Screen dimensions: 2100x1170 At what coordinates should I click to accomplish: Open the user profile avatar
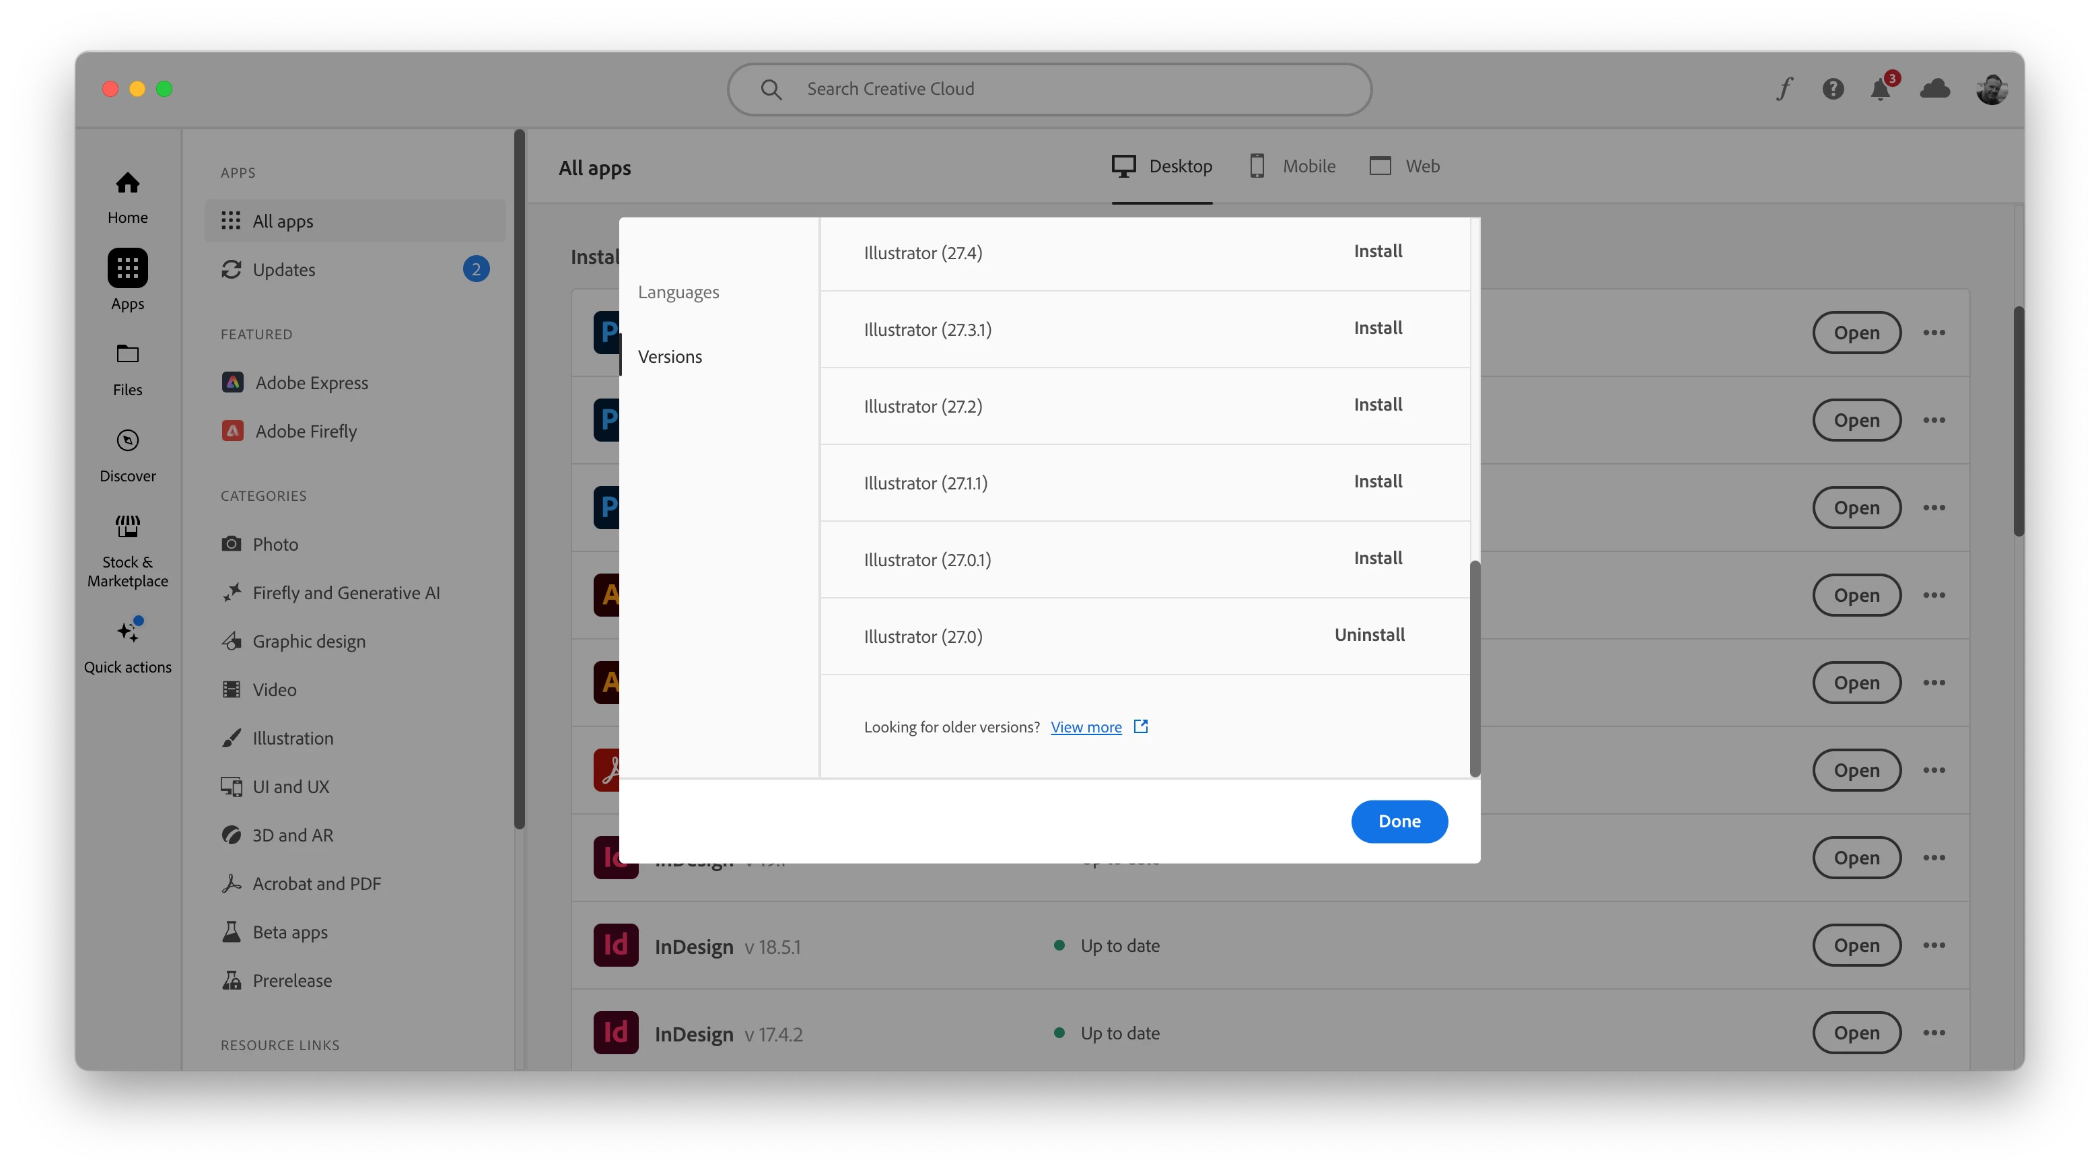point(1991,89)
